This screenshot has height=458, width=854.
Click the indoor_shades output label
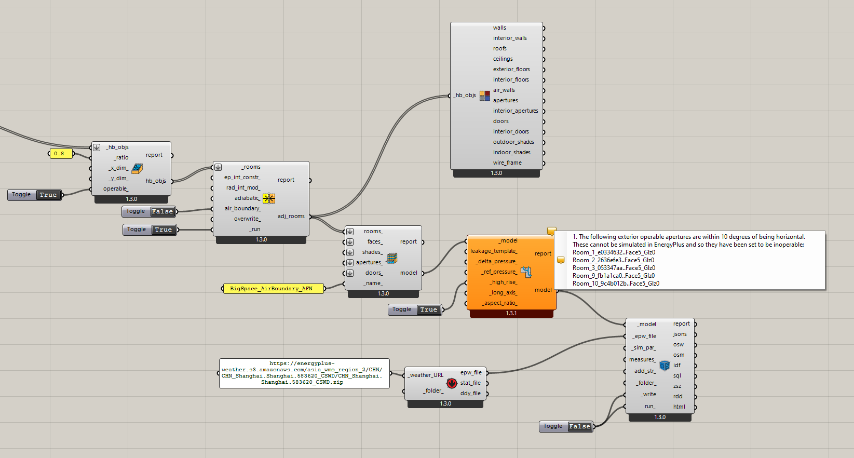pyautogui.click(x=512, y=153)
